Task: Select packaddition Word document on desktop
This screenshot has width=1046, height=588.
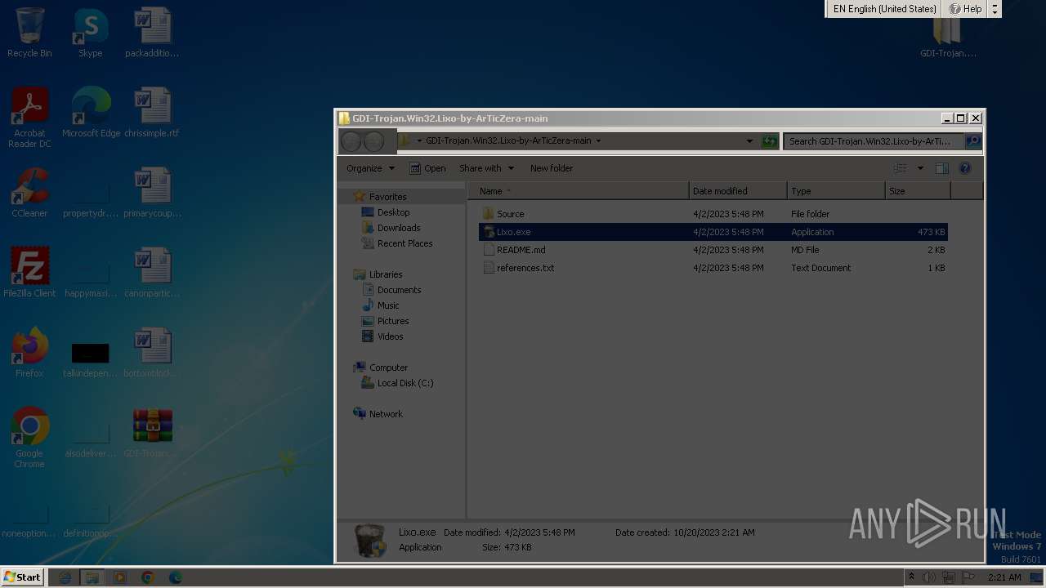Action: point(152,33)
